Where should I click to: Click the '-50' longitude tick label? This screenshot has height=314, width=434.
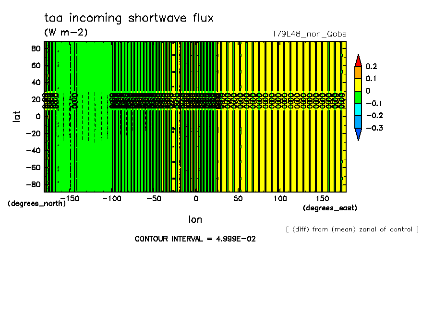pos(153,198)
